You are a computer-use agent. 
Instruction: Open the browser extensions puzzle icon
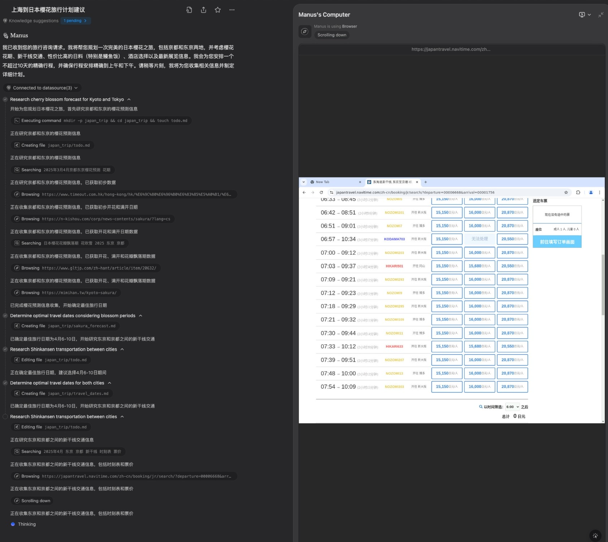(578, 193)
